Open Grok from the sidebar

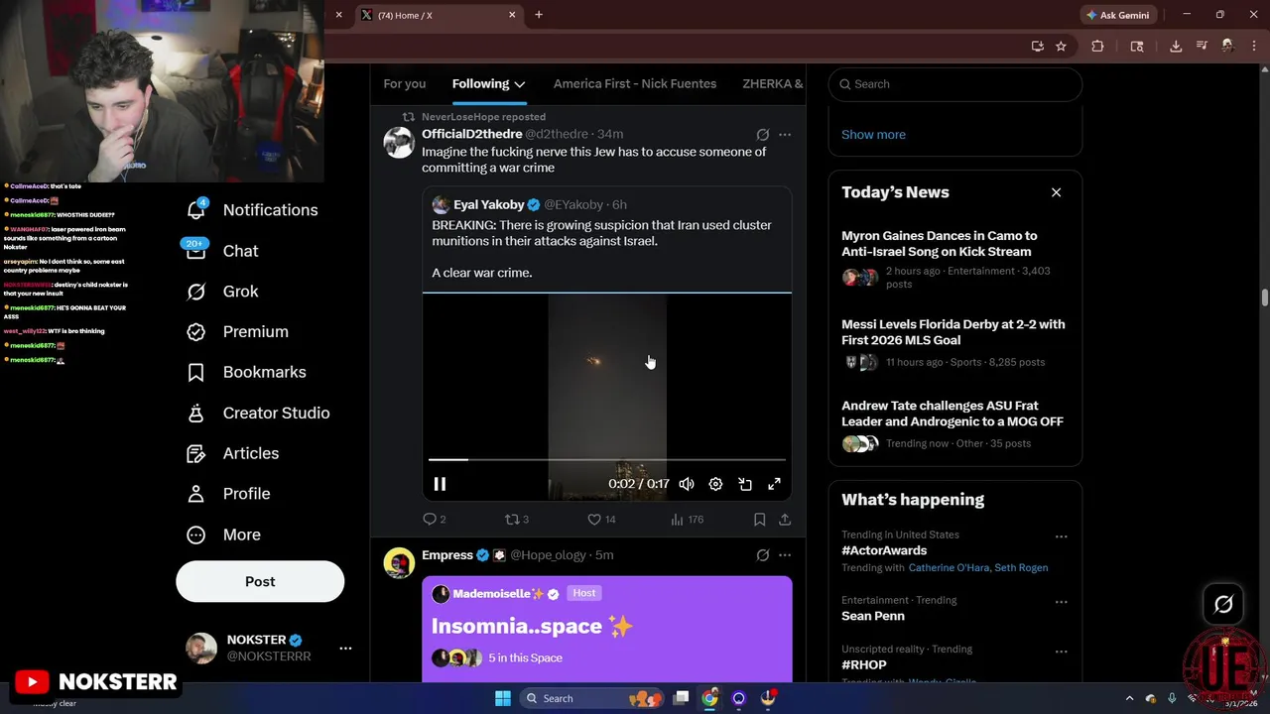(223, 292)
